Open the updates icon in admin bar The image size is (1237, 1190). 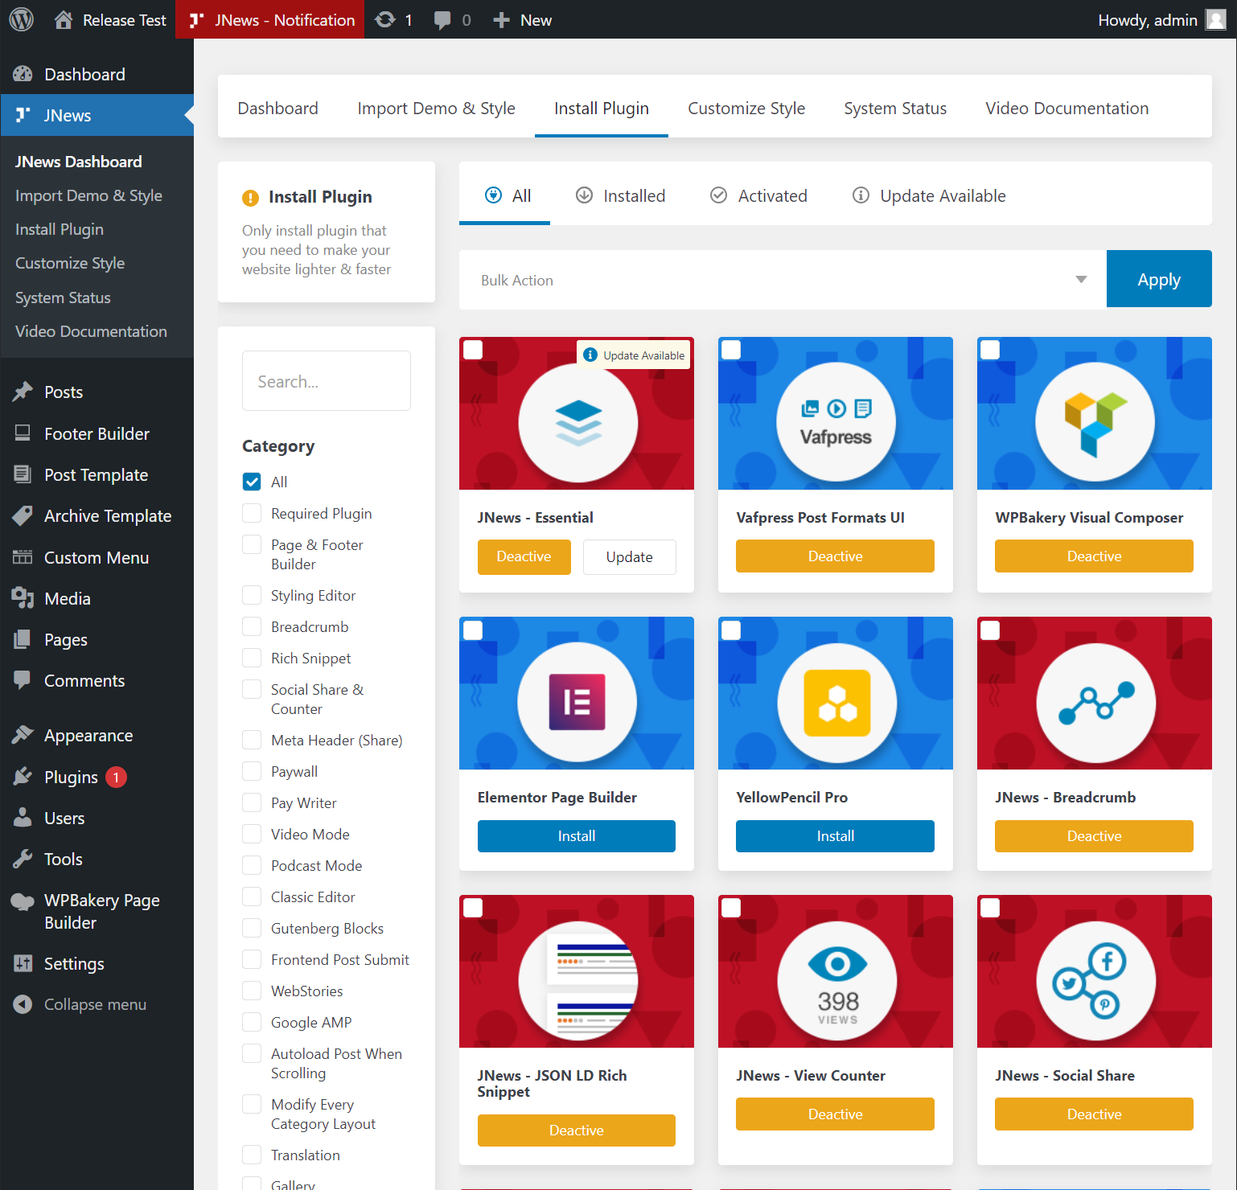click(x=386, y=19)
